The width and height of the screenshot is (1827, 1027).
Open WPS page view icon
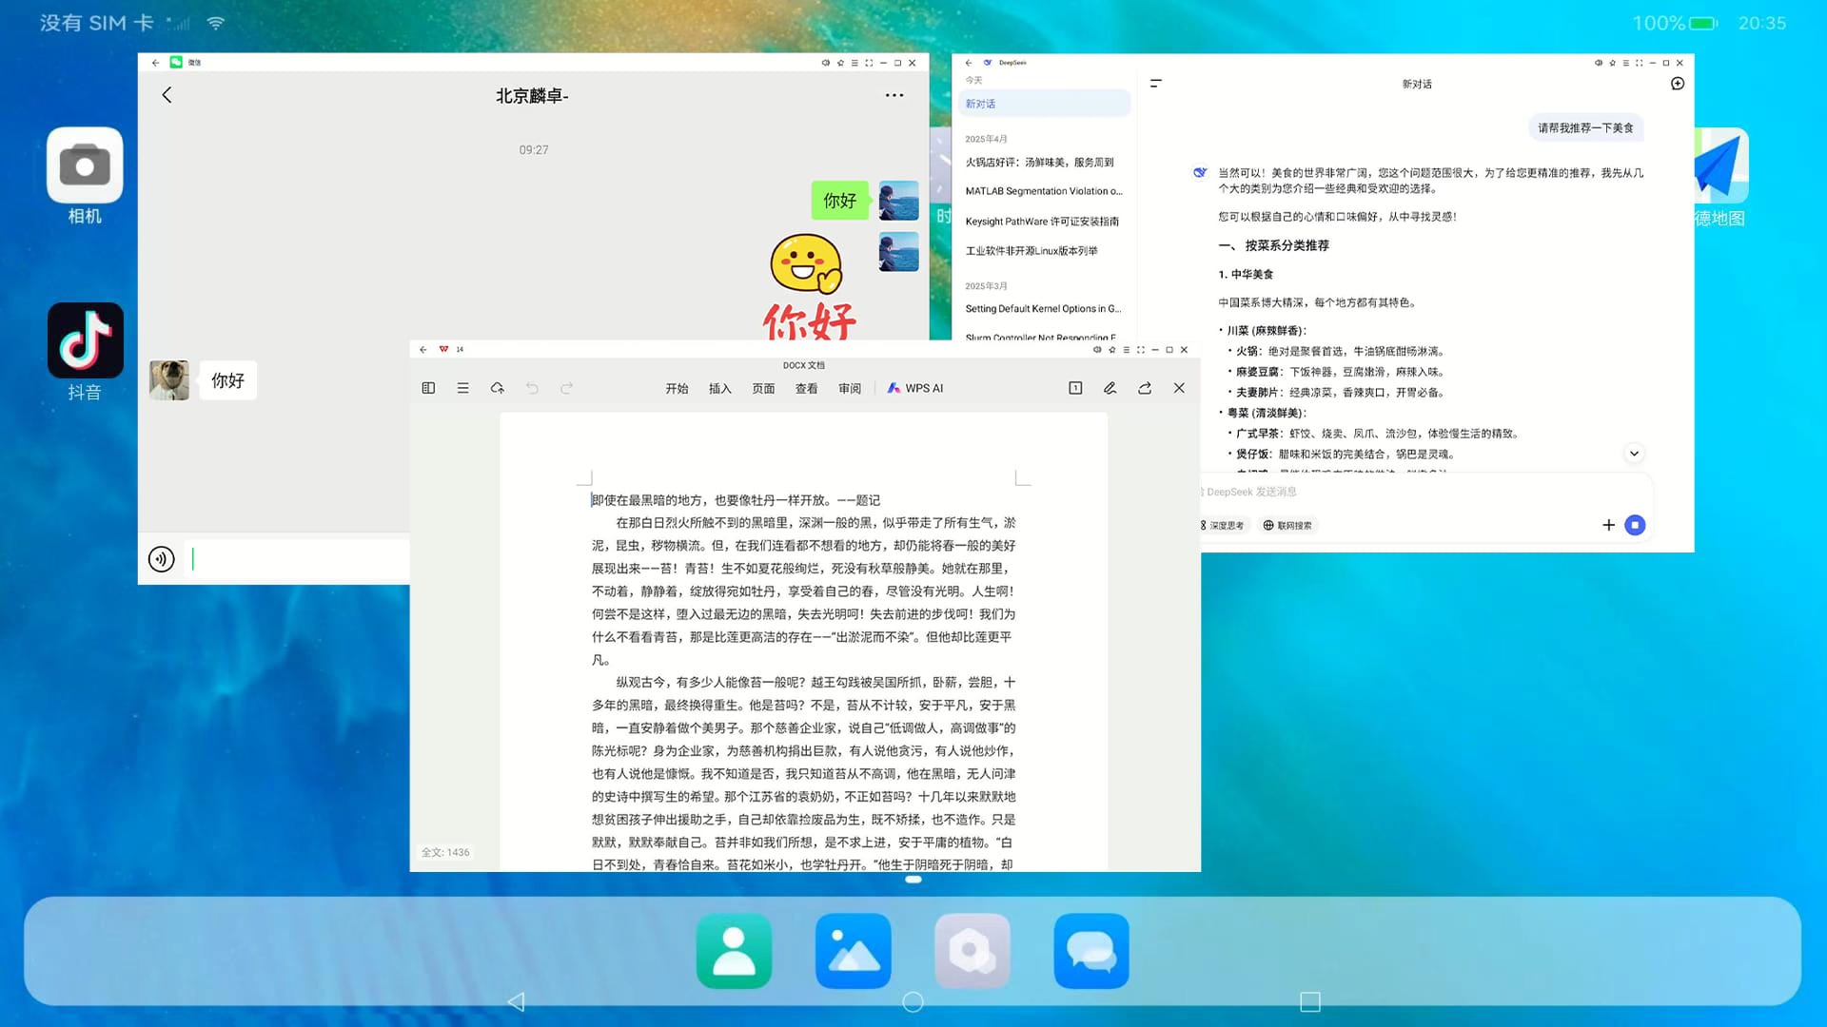pos(1075,388)
